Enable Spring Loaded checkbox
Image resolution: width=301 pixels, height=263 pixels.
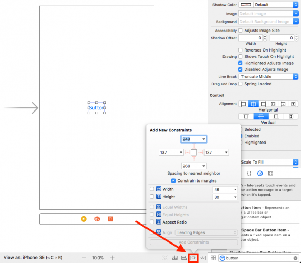click(240, 84)
